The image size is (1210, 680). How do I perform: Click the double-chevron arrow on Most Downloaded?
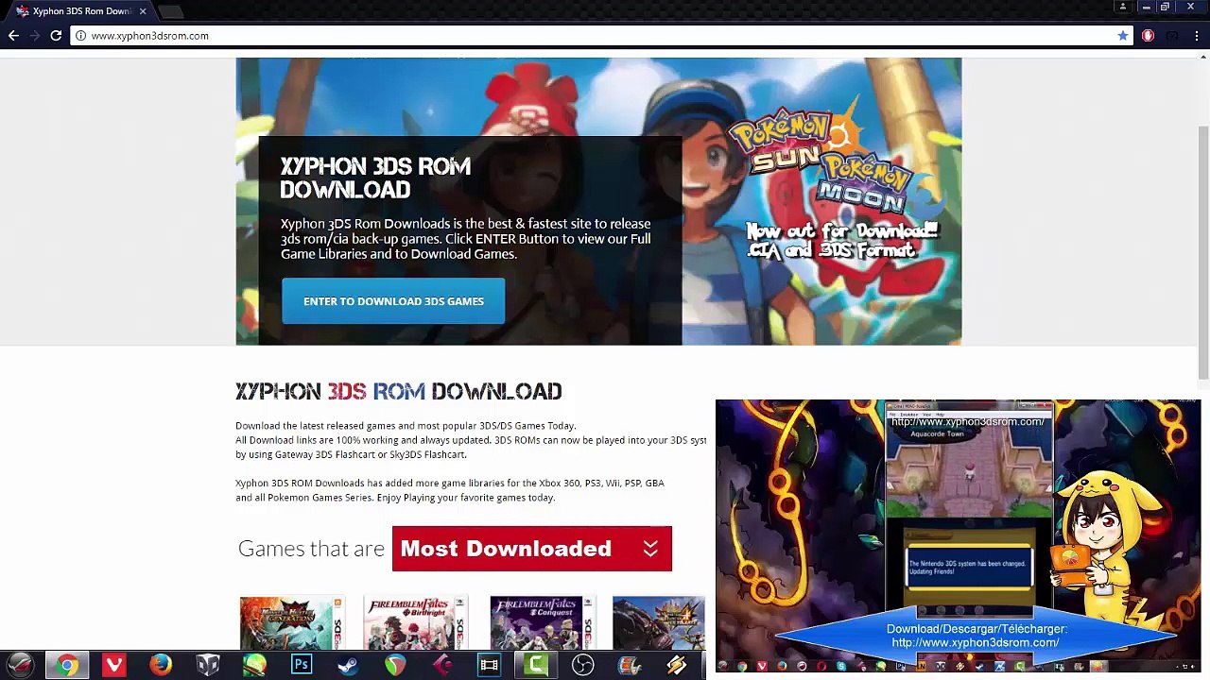pyautogui.click(x=650, y=549)
